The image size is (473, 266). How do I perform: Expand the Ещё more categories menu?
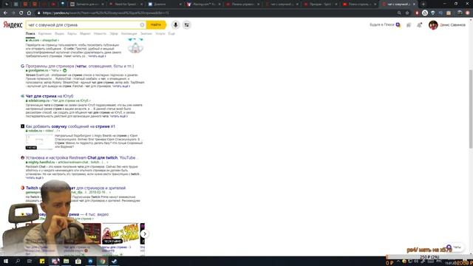click(171, 34)
